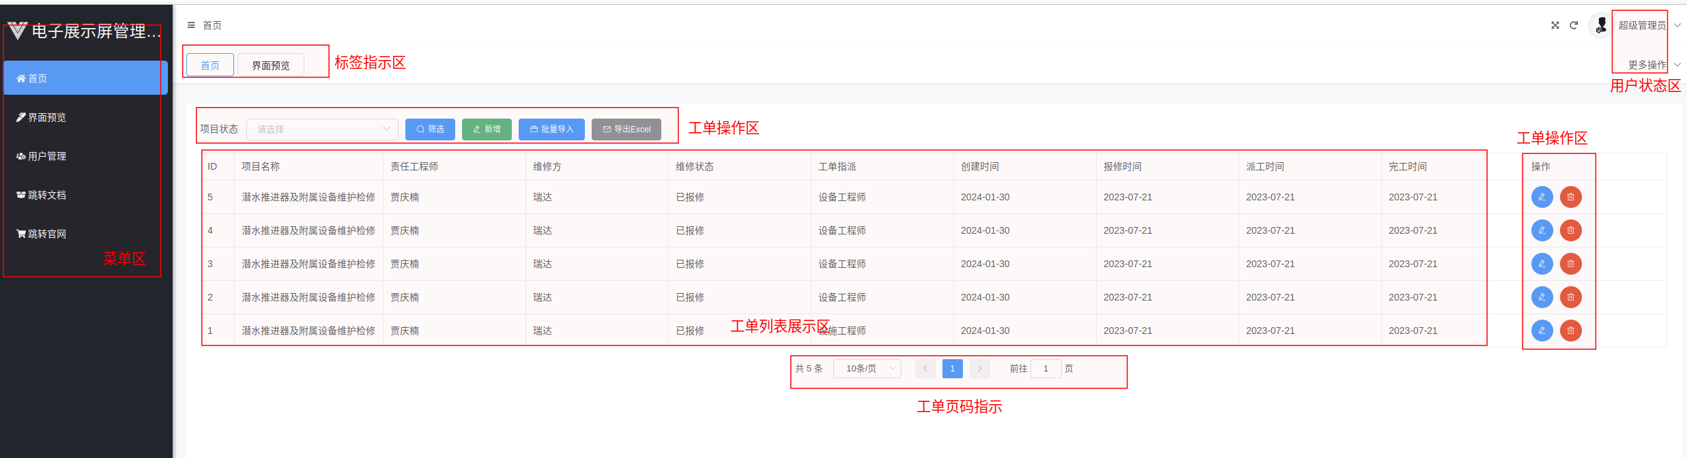Export table with 导出Excel button
This screenshot has width=1687, height=458.
pyautogui.click(x=626, y=129)
